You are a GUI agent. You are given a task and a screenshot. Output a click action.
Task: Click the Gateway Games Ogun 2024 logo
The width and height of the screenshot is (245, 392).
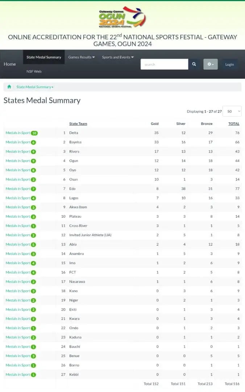click(122, 17)
